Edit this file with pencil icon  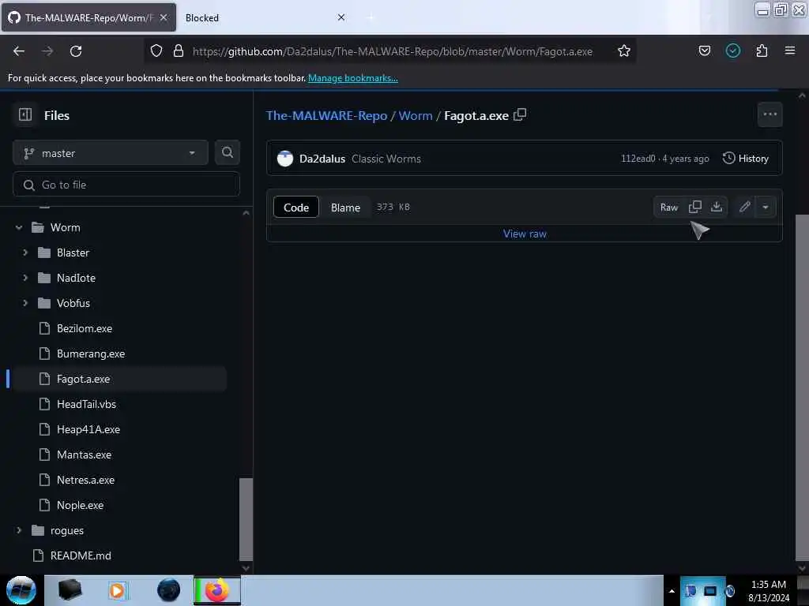pyautogui.click(x=744, y=208)
